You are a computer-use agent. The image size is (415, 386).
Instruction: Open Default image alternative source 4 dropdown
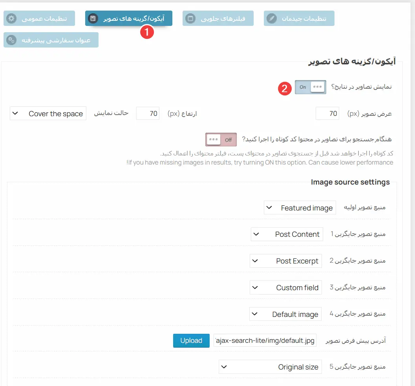pyautogui.click(x=285, y=314)
